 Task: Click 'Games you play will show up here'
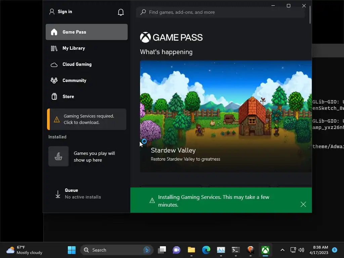(x=94, y=157)
